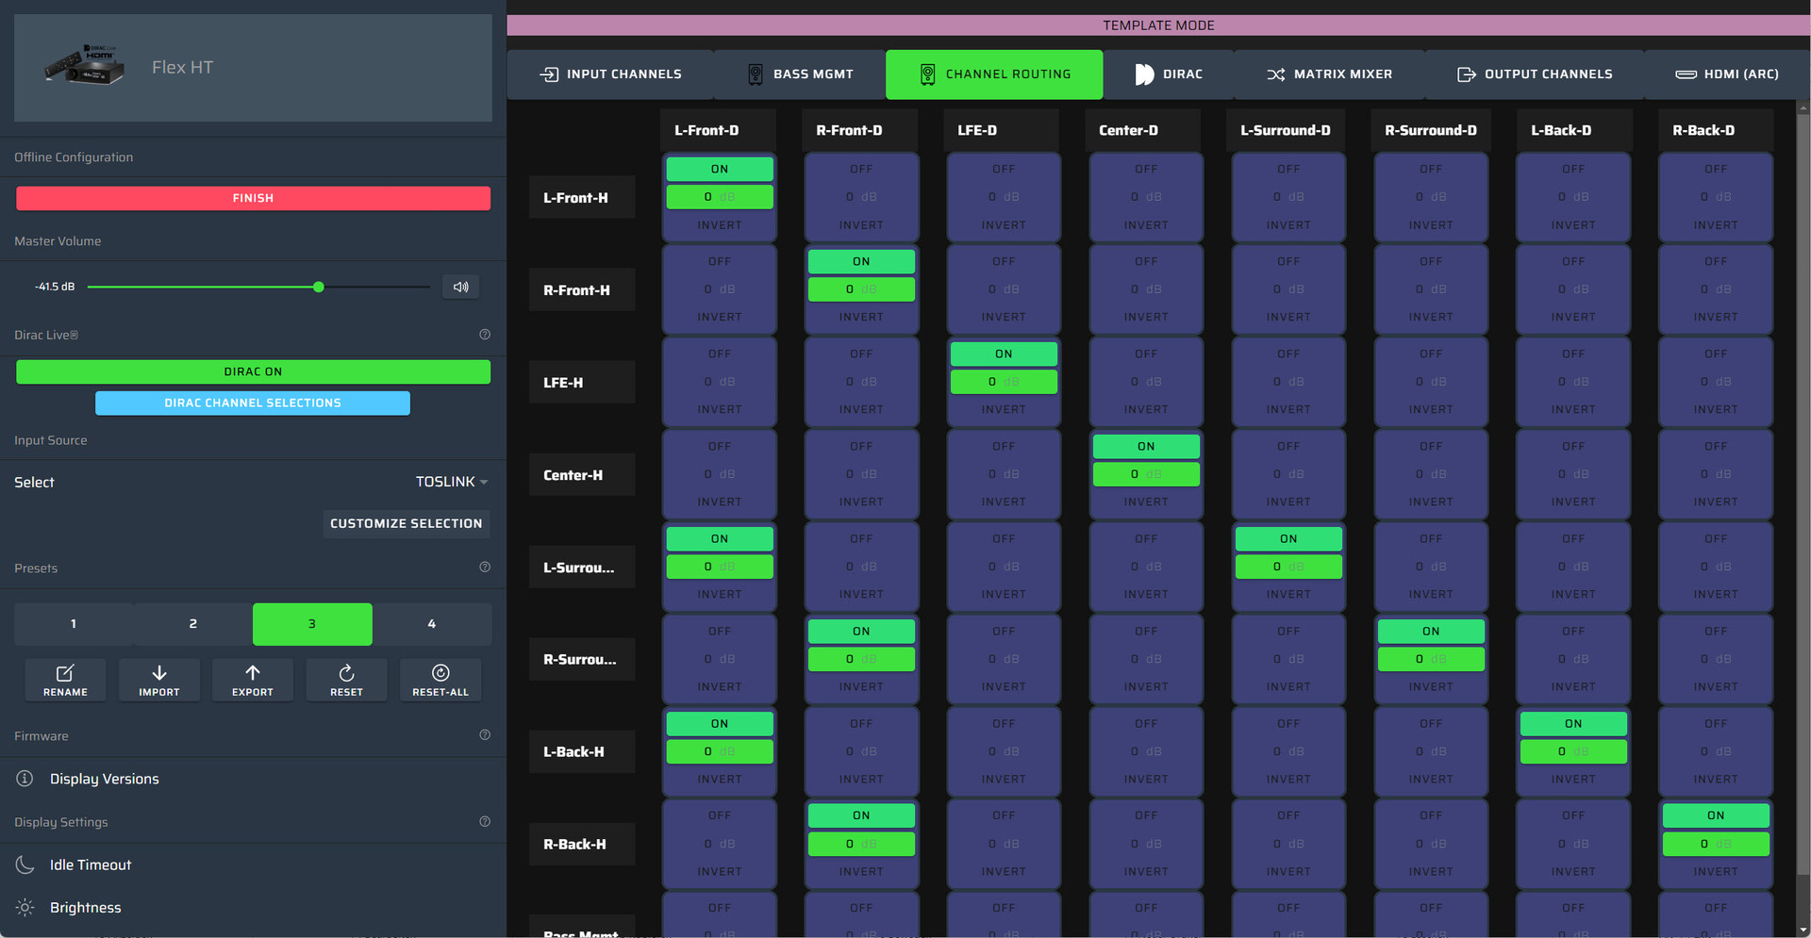Click the -41.5 dB volume readout
The height and width of the screenshot is (938, 1811).
click(x=55, y=287)
